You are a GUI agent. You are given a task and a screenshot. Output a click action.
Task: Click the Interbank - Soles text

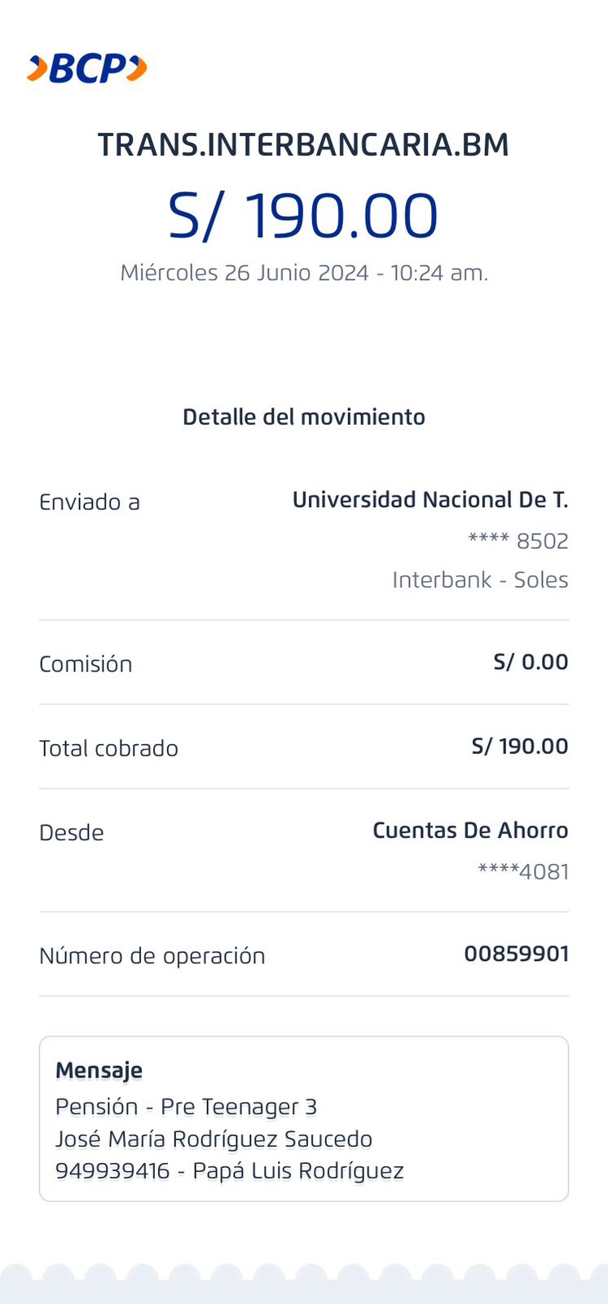pos(480,580)
